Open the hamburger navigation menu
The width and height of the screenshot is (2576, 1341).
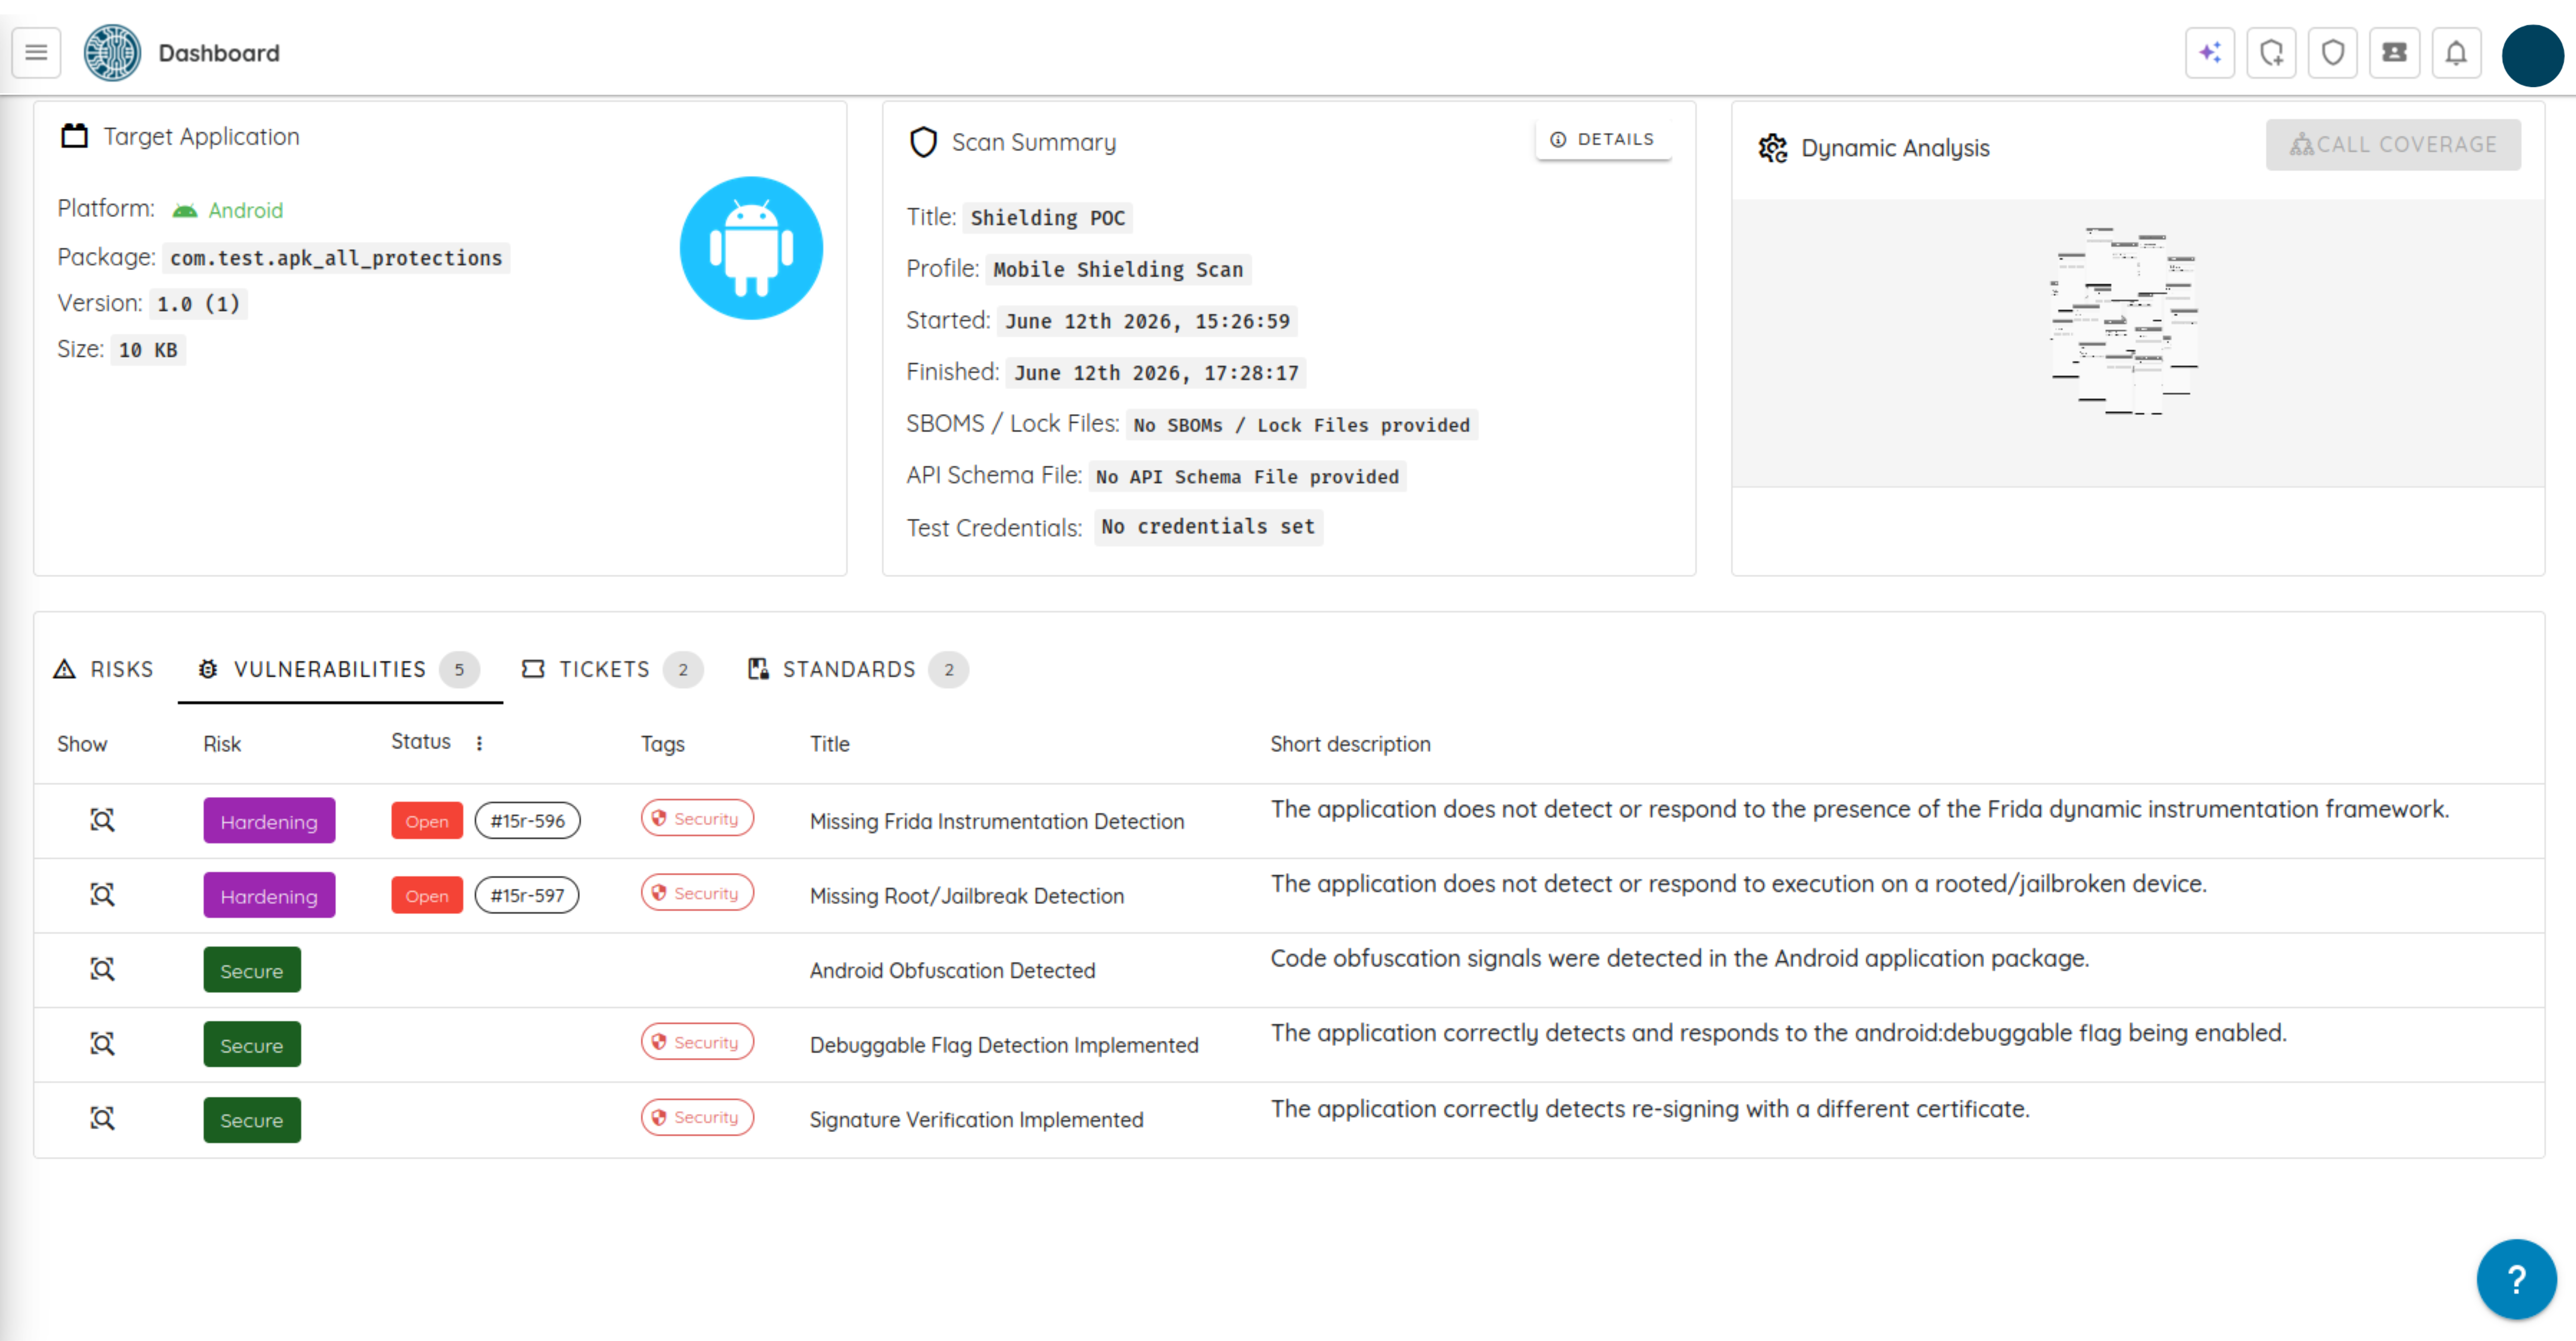coord(36,52)
